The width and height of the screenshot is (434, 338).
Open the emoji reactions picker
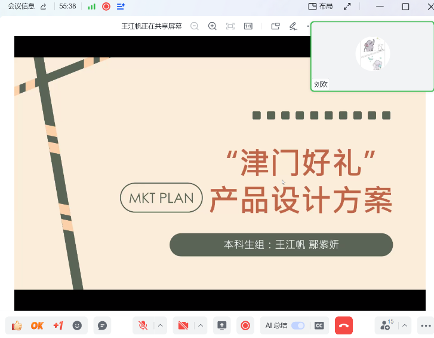click(x=77, y=325)
